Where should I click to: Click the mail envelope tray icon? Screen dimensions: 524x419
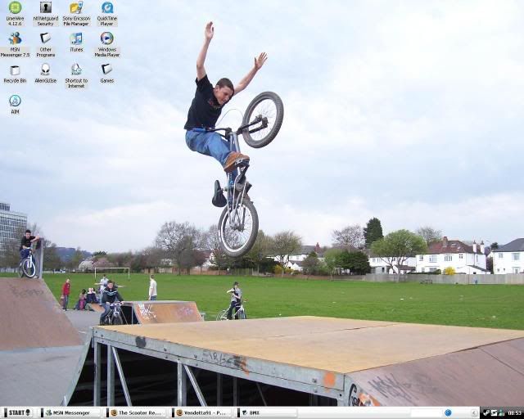494,413
